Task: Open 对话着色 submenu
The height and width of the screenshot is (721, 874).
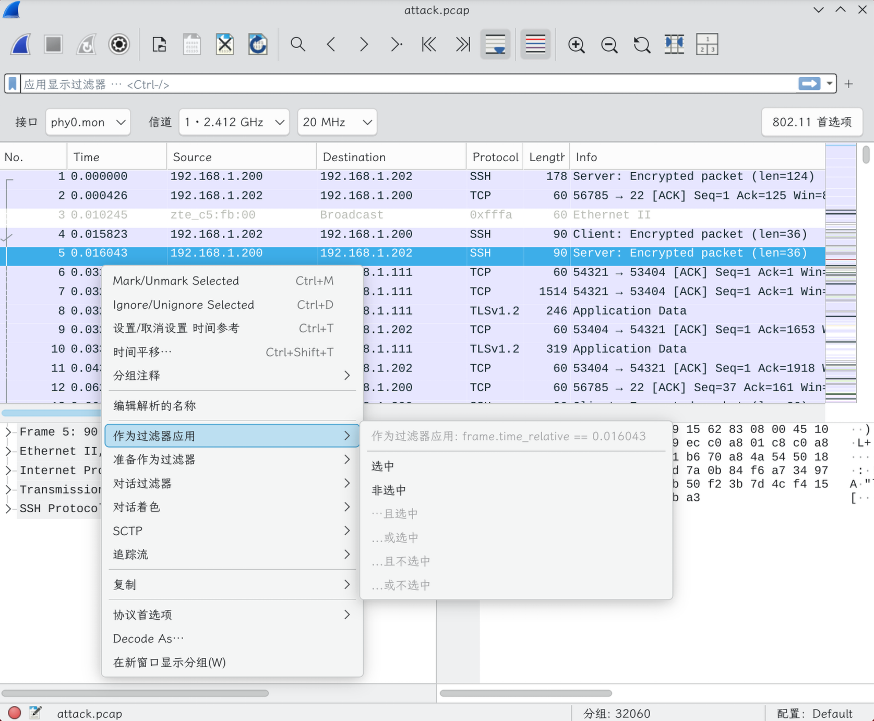Action: (x=232, y=507)
